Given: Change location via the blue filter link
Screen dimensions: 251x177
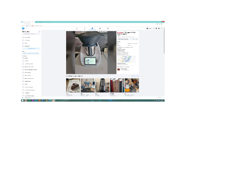Looking at the screenshot, I should pos(30,53).
